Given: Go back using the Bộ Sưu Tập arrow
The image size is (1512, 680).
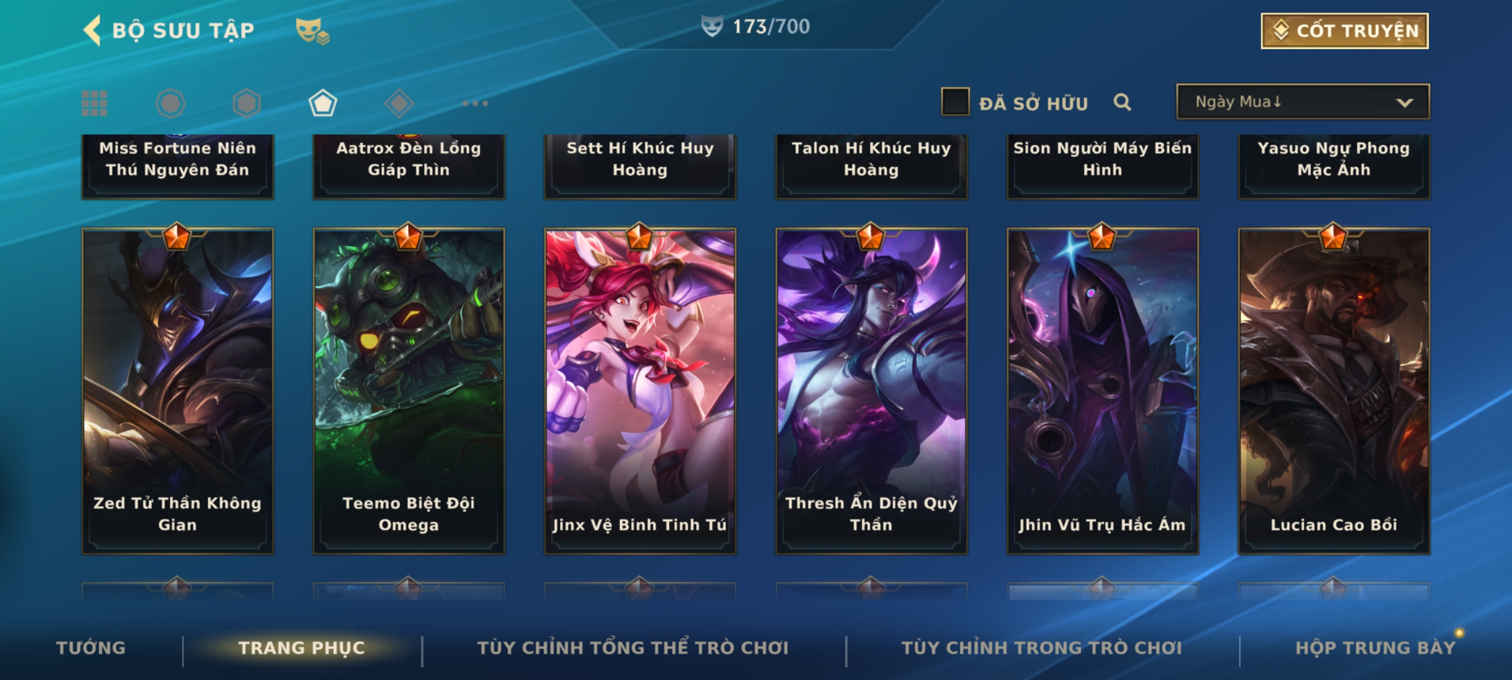Looking at the screenshot, I should pos(92,30).
